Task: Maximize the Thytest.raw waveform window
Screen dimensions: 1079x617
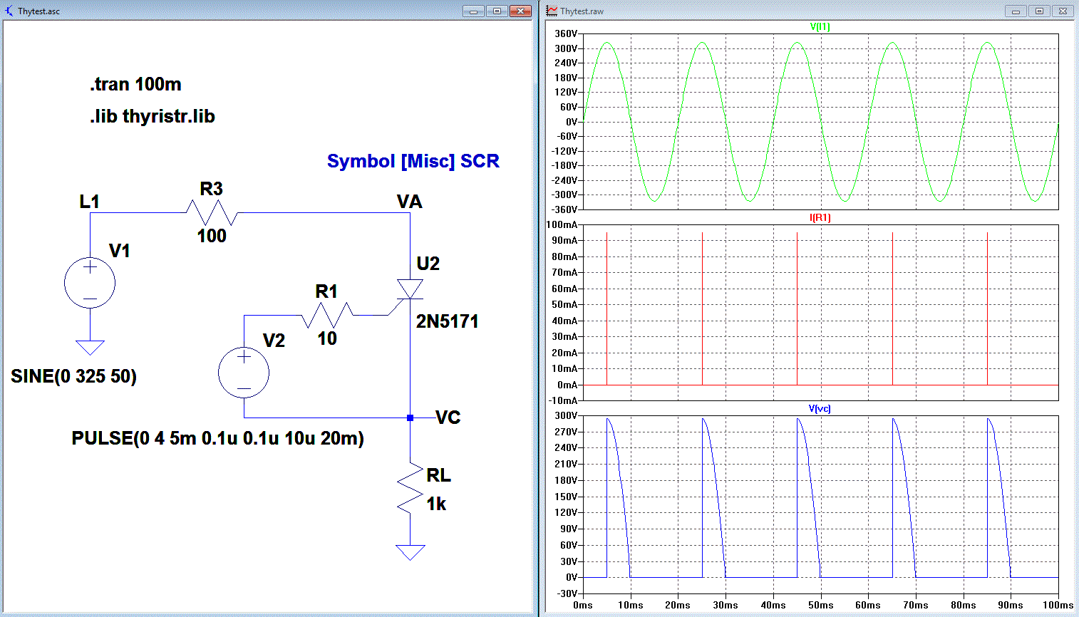Action: coord(1039,11)
